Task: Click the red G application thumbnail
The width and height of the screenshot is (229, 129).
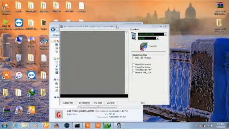Action: tap(59, 114)
